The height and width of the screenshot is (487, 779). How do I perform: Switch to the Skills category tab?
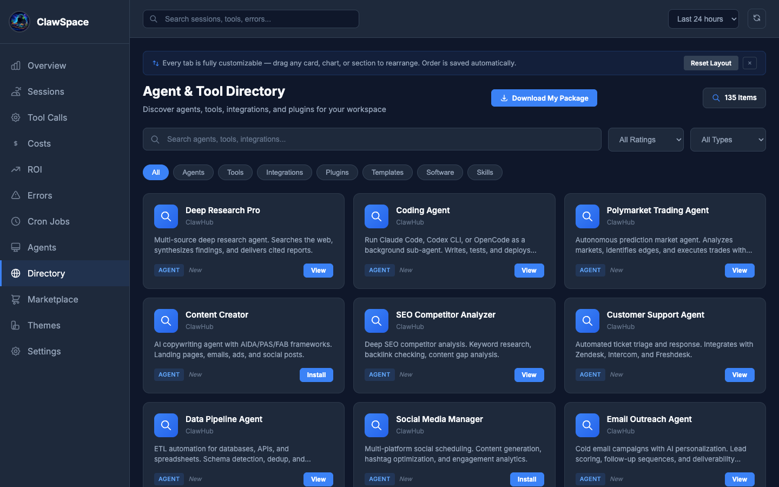pyautogui.click(x=485, y=172)
